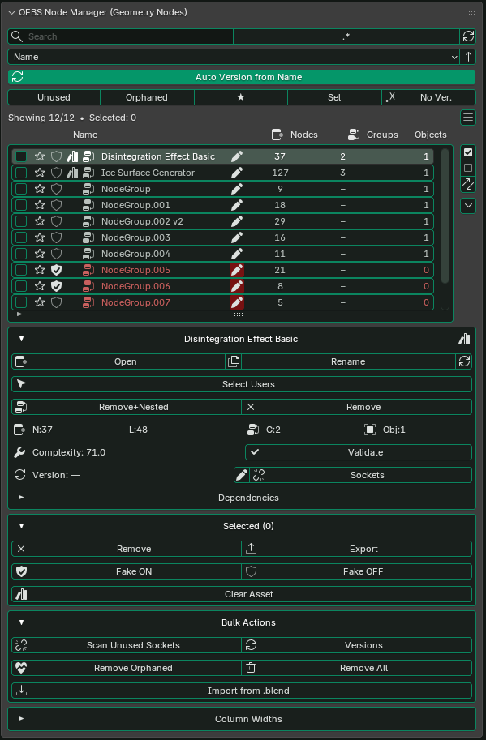This screenshot has height=740, width=486.
Task: Open the hamburger list options menu
Action: pyautogui.click(x=468, y=118)
